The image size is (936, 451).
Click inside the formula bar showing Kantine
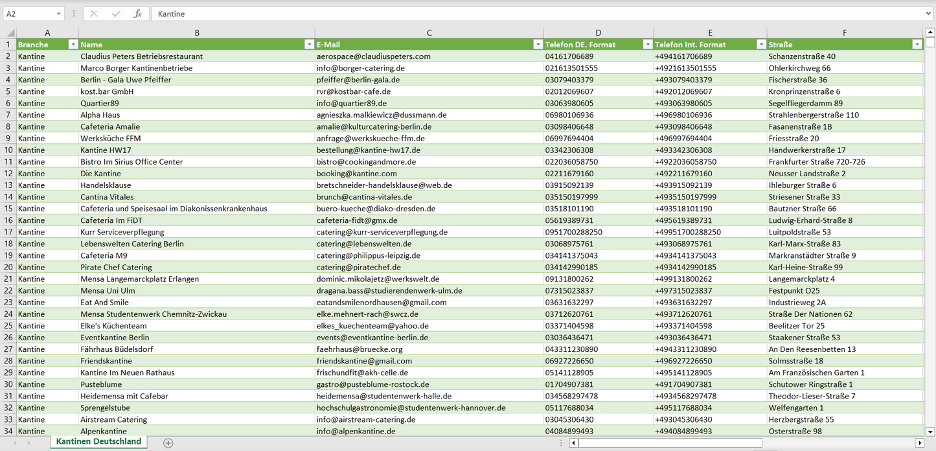point(518,14)
